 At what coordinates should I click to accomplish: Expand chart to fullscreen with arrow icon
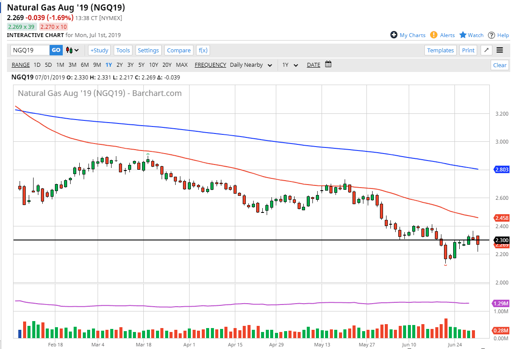click(x=486, y=50)
